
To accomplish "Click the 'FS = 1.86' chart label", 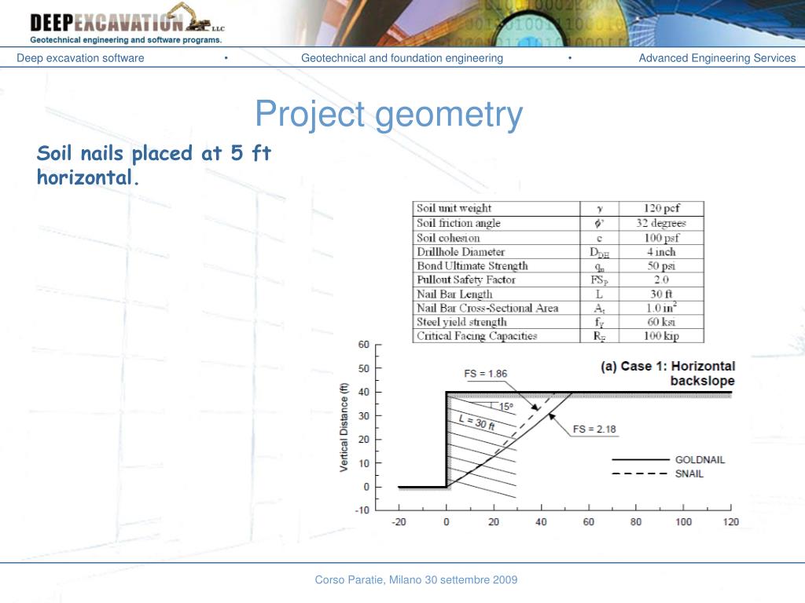I will (485, 374).
